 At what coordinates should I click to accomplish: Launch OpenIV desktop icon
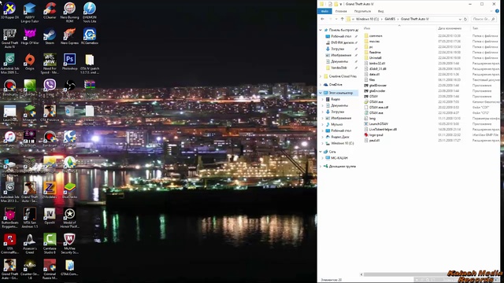[50, 216]
